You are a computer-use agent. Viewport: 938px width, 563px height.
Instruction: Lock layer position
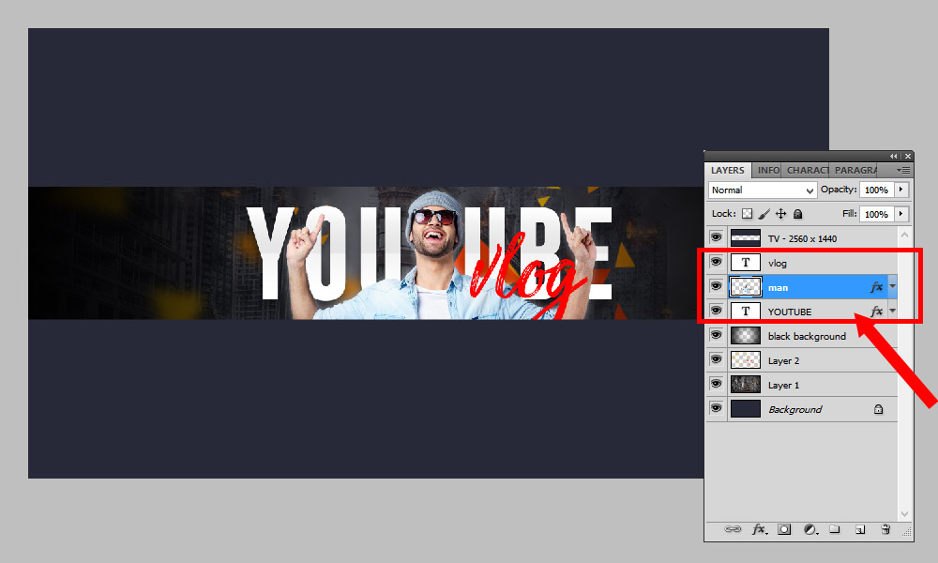780,214
